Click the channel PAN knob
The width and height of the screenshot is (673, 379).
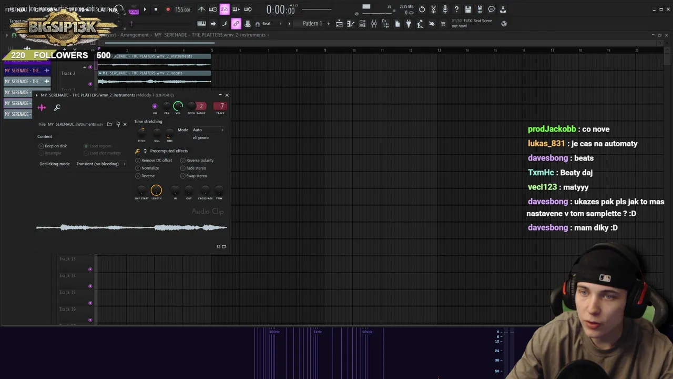click(x=167, y=106)
